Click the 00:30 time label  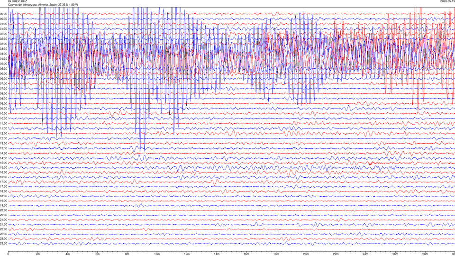3,19
